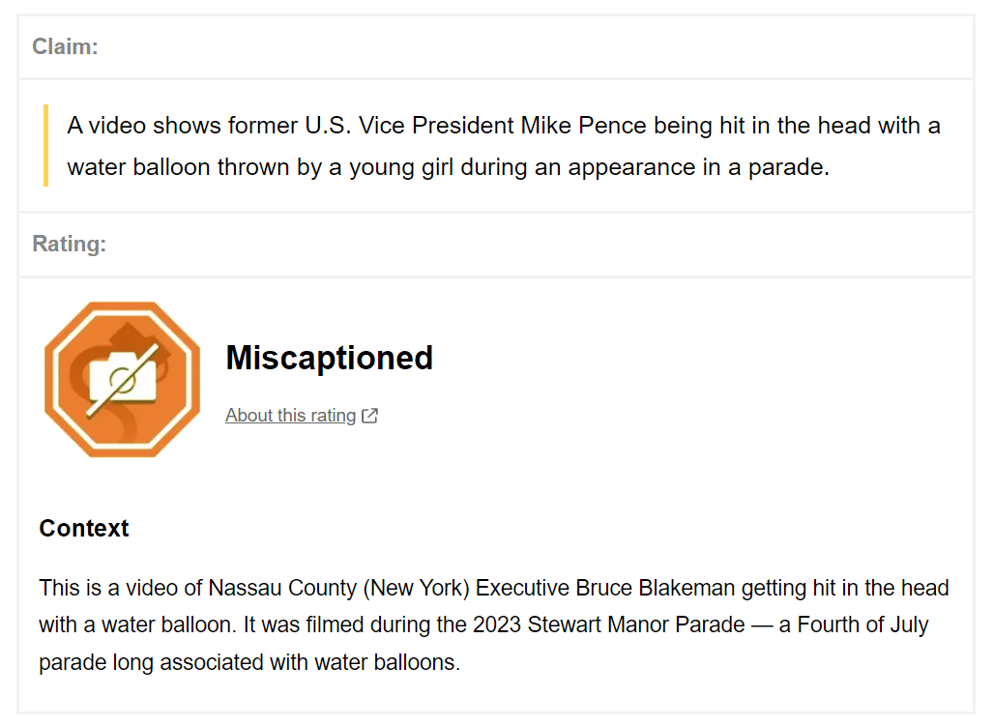Open the About this rating link

[290, 416]
